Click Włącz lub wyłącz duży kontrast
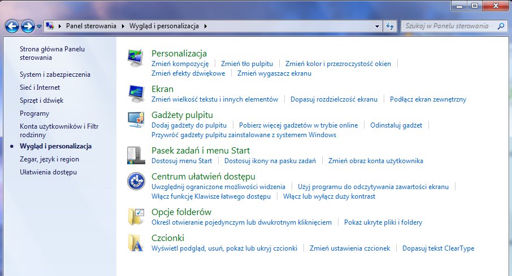Viewport: 512px width, 276px height. pos(329,196)
